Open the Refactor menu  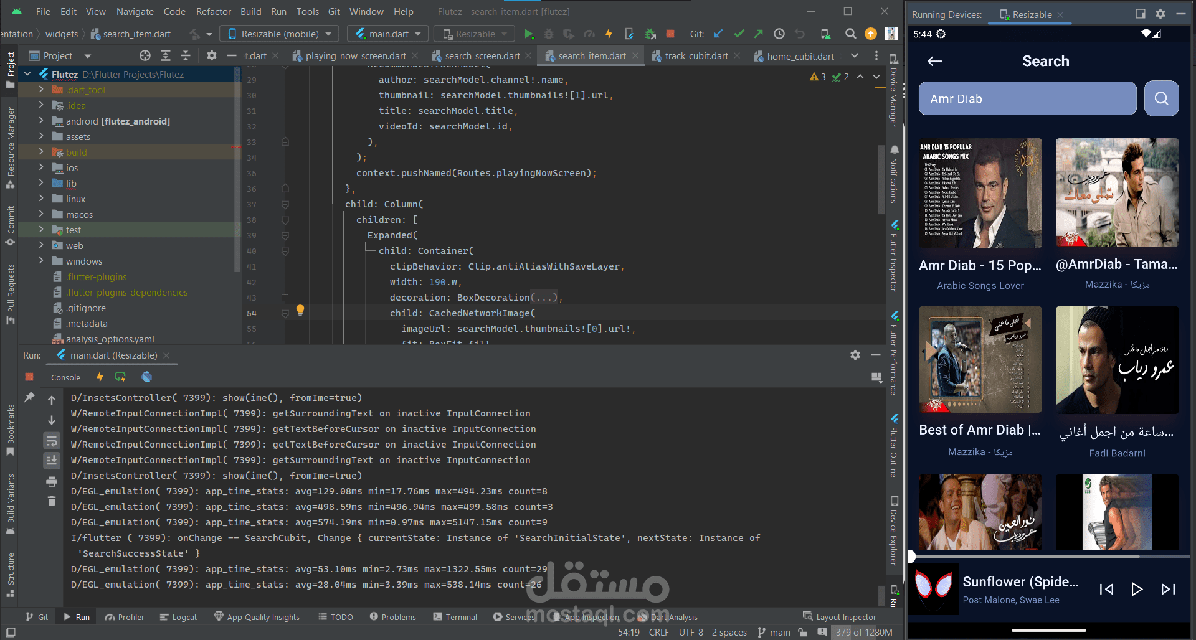click(x=213, y=12)
